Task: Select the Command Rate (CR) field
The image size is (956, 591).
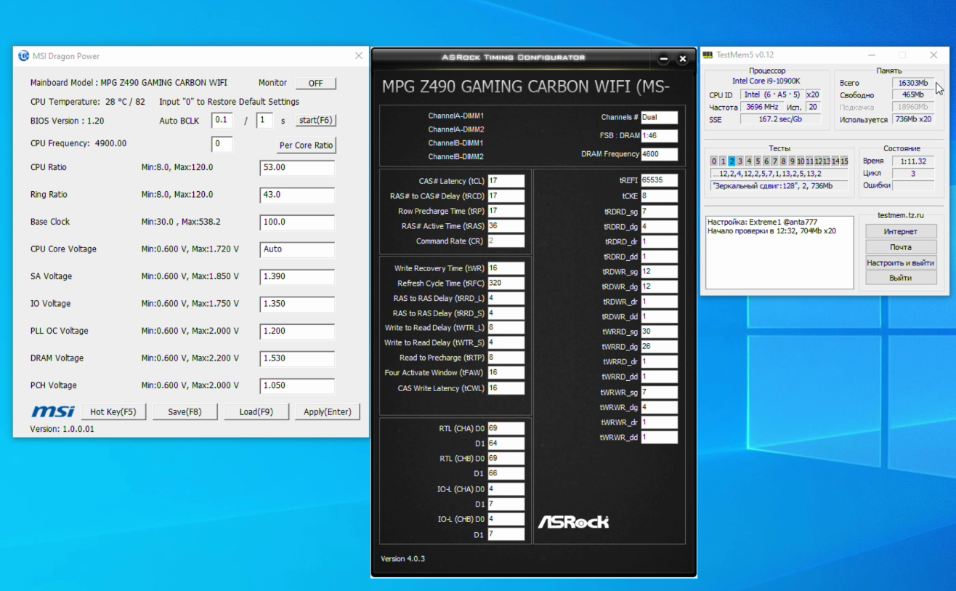Action: [506, 241]
